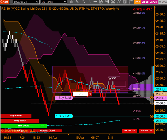Select the 1 Buy LMT order label
Image resolution: width=167 pixels, height=140 pixels.
[64, 116]
